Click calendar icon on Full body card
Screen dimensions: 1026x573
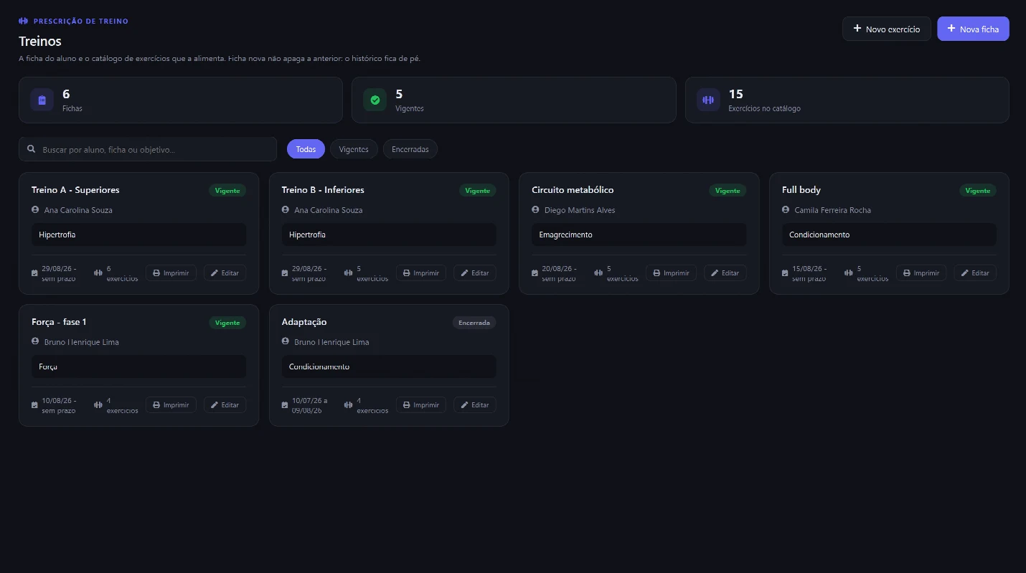pyautogui.click(x=785, y=273)
